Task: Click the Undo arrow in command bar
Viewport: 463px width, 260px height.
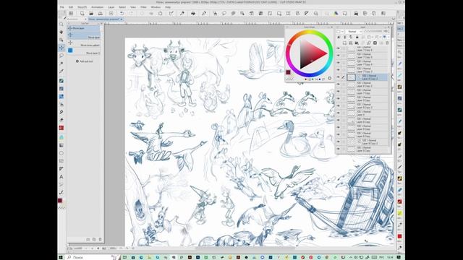Action: (122, 13)
